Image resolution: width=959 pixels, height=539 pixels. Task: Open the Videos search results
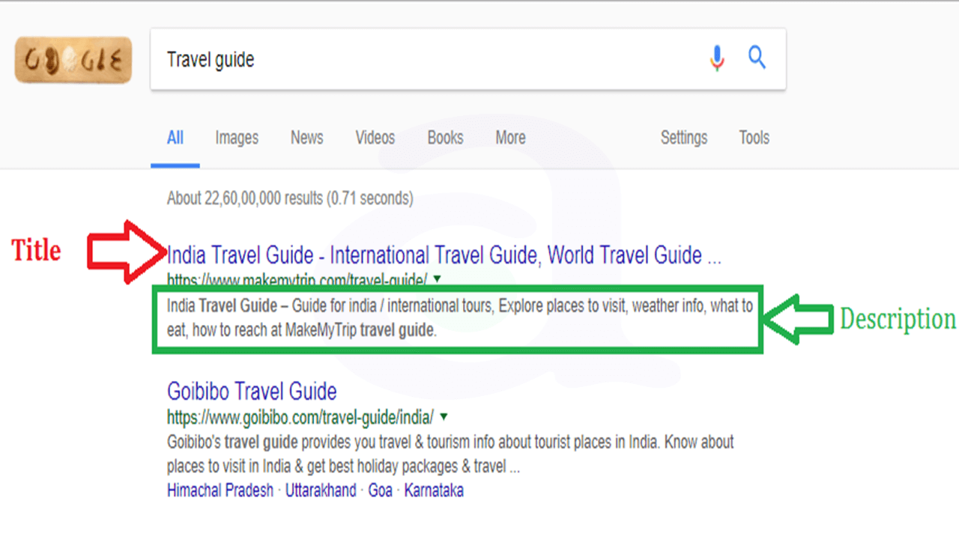point(375,138)
